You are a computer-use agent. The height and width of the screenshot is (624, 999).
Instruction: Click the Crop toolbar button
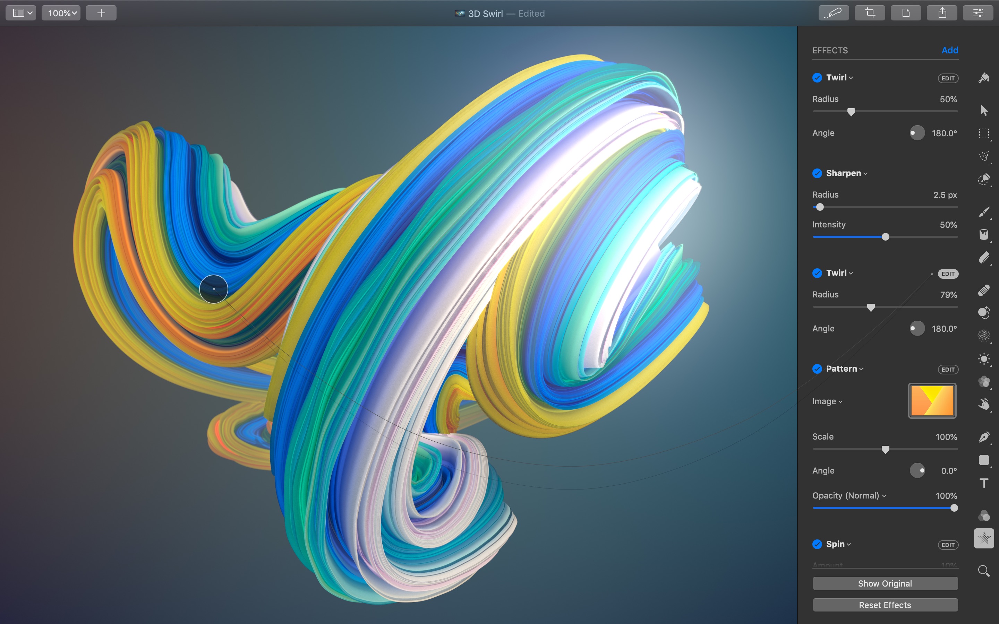click(x=870, y=13)
